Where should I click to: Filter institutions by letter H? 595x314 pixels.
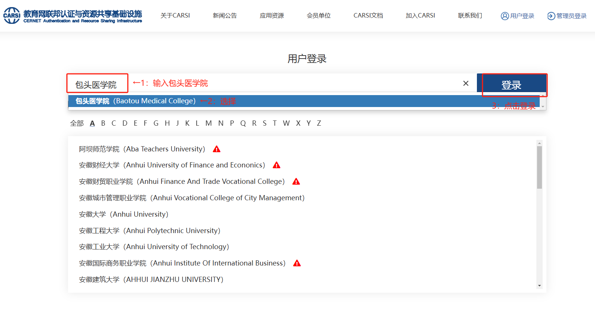point(167,123)
